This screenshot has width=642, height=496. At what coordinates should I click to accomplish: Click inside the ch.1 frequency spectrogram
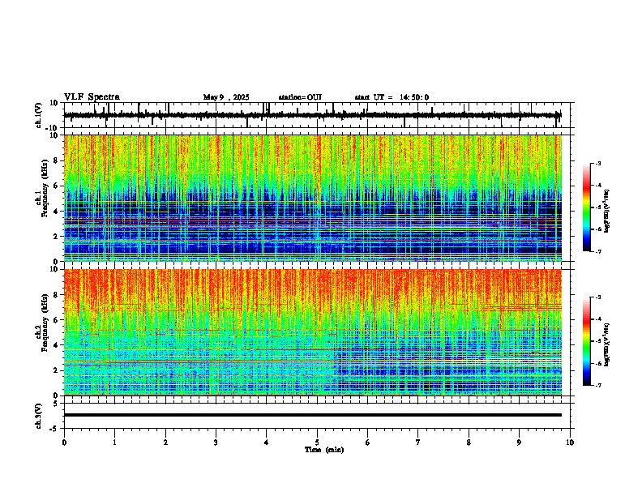pos(313,198)
